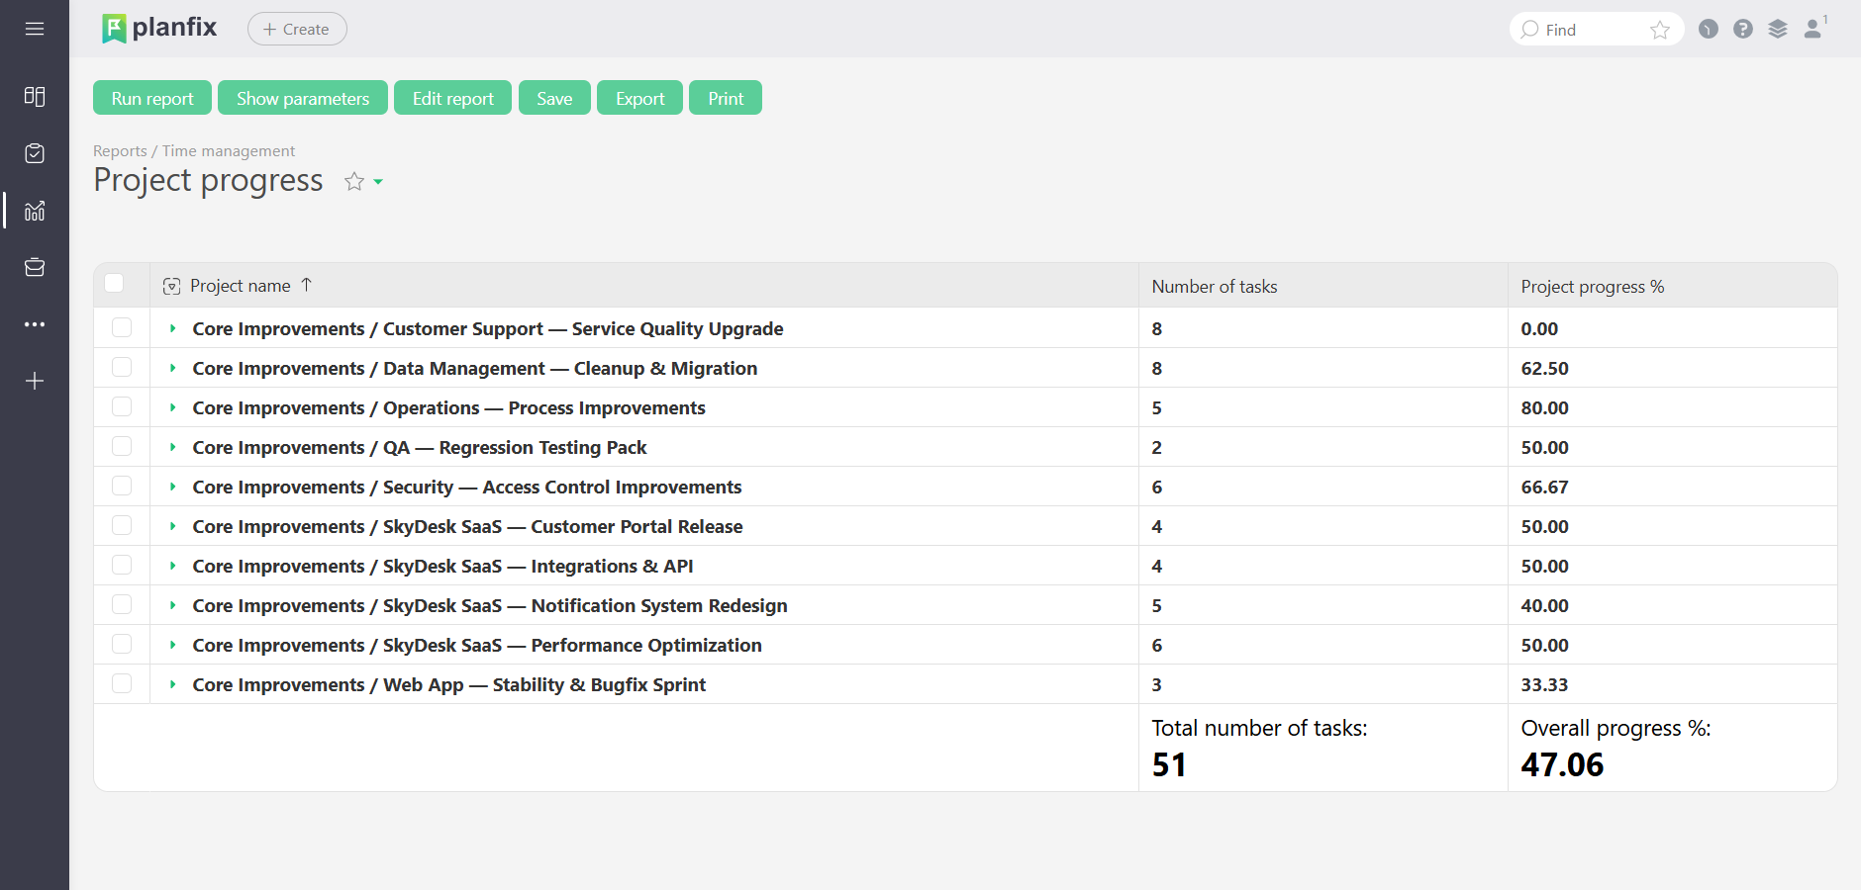
Task: Expand the SkyDesk SaaS — Customer Portal Release project
Action: 172,526
